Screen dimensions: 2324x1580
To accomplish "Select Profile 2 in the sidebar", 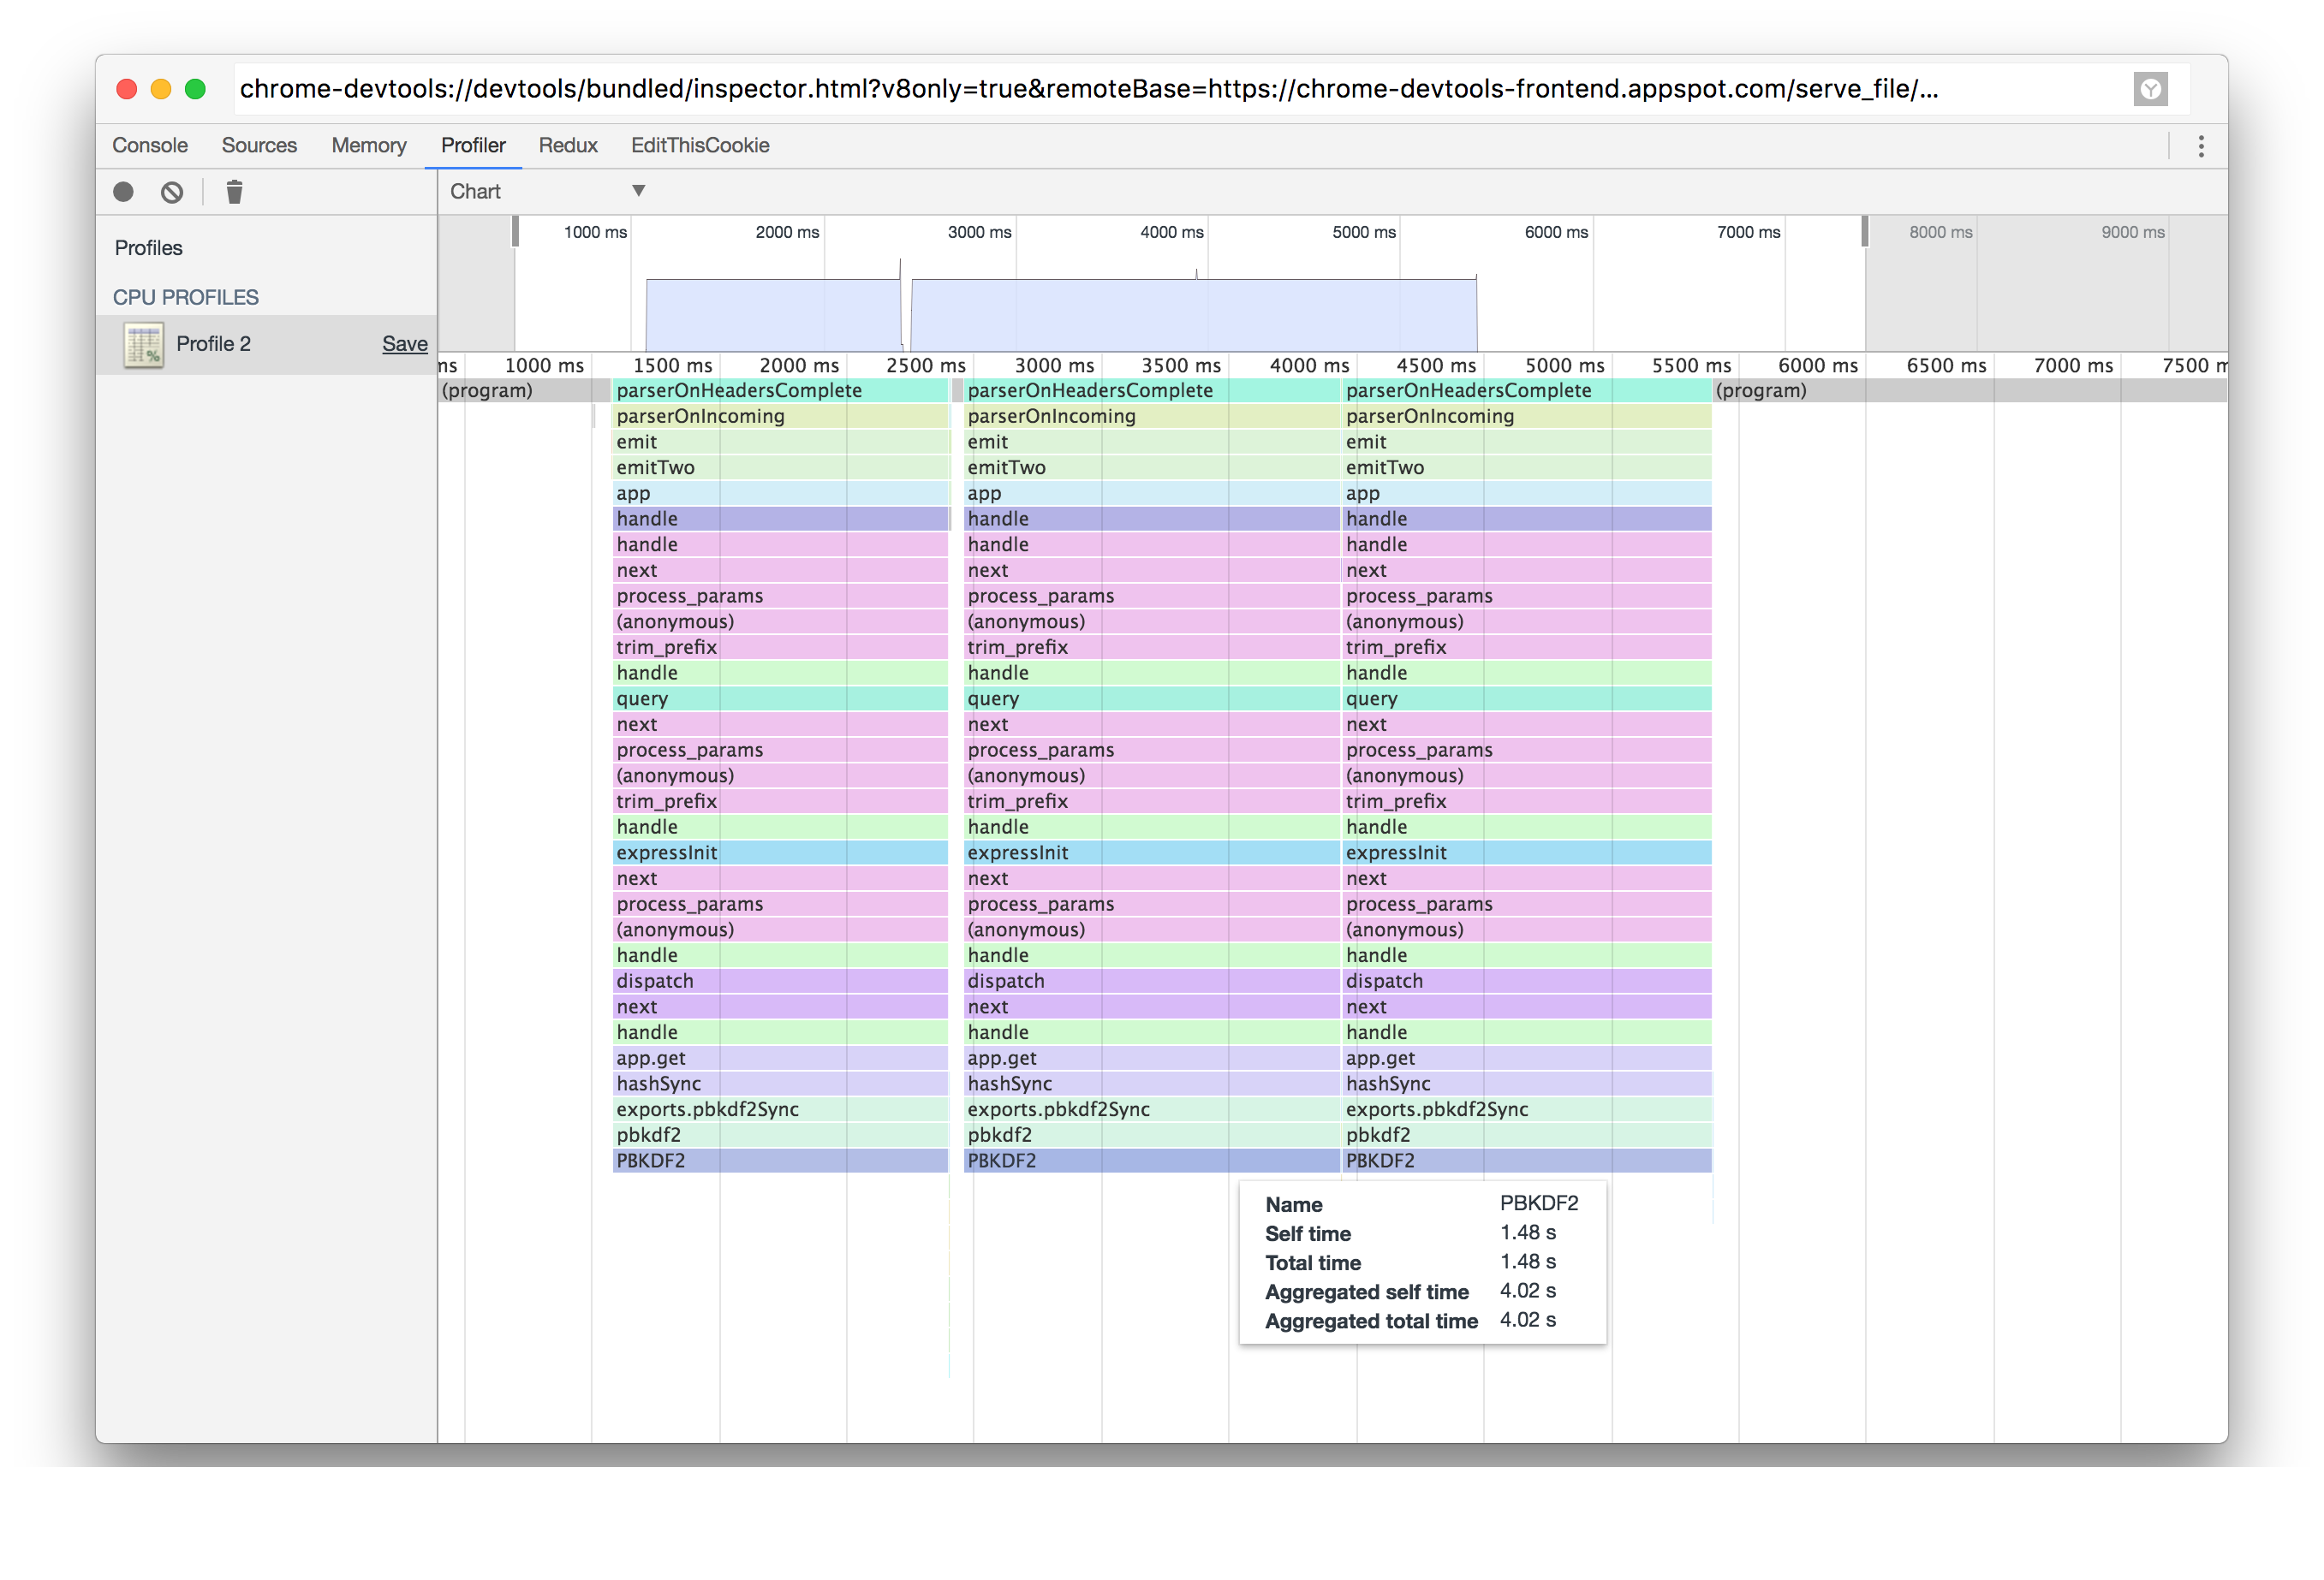I will point(213,345).
